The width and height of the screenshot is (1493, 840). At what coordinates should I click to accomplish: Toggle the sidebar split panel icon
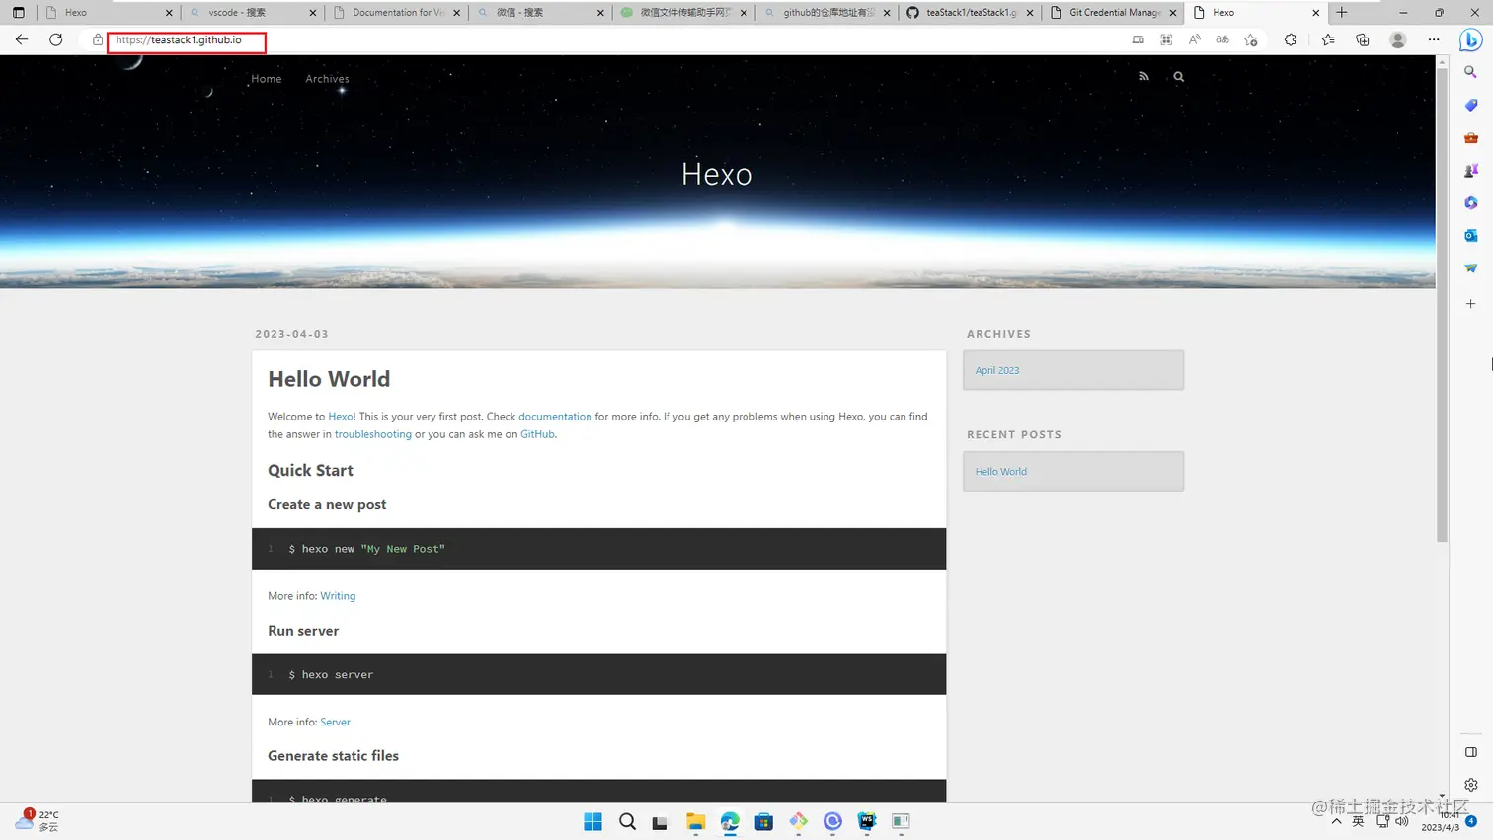[1471, 752]
